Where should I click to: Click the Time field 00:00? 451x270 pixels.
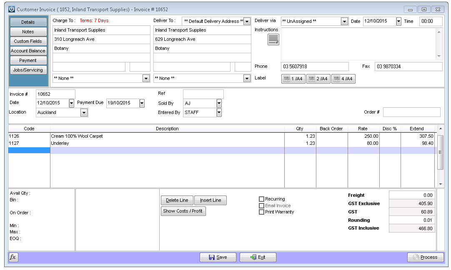click(x=431, y=21)
